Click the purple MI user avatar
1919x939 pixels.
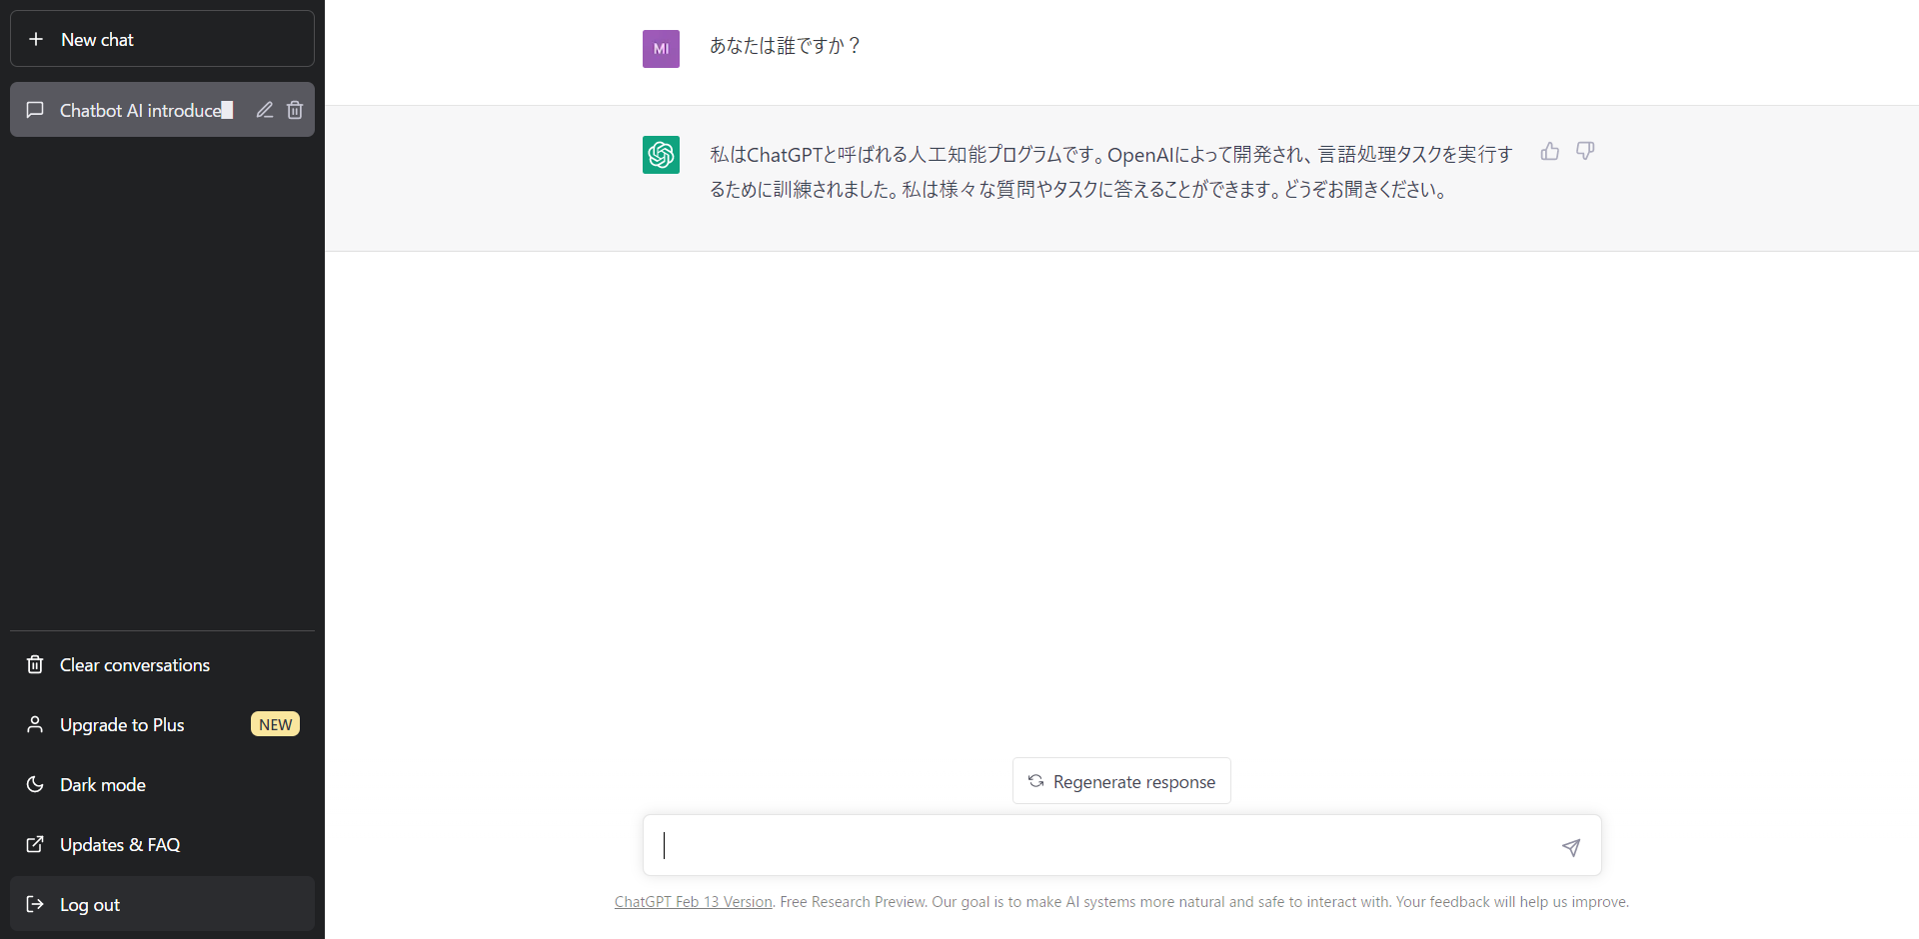click(x=661, y=49)
